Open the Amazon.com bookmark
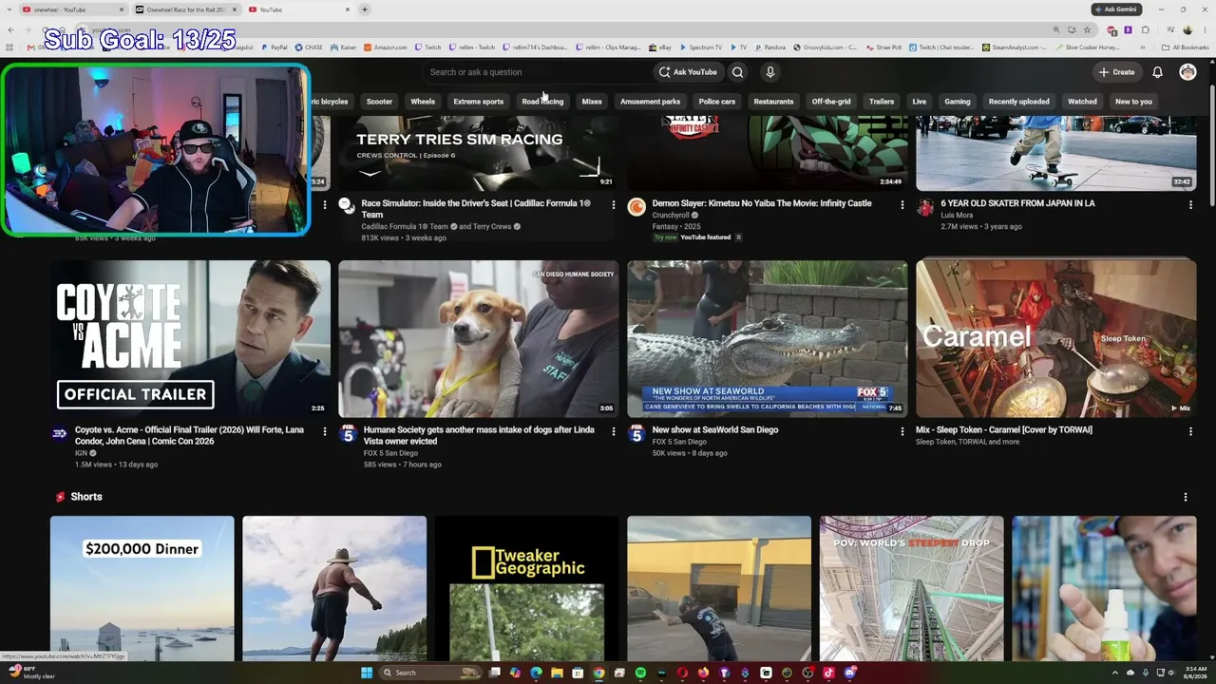The height and width of the screenshot is (684, 1216). pos(385,47)
